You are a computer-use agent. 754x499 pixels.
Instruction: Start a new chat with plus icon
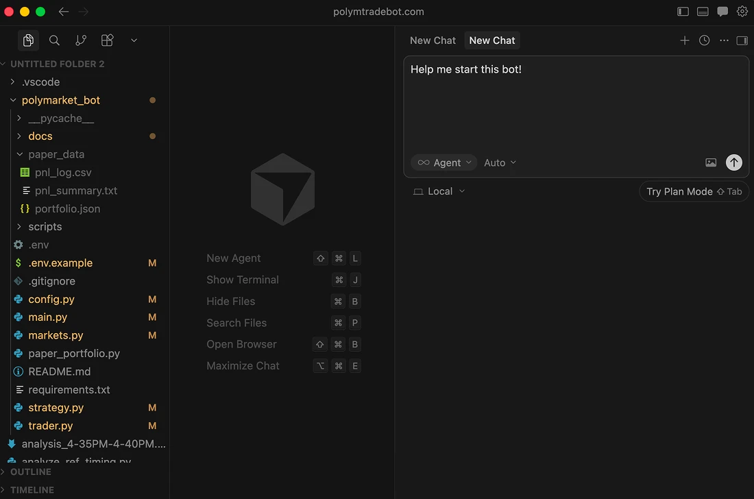[684, 40]
